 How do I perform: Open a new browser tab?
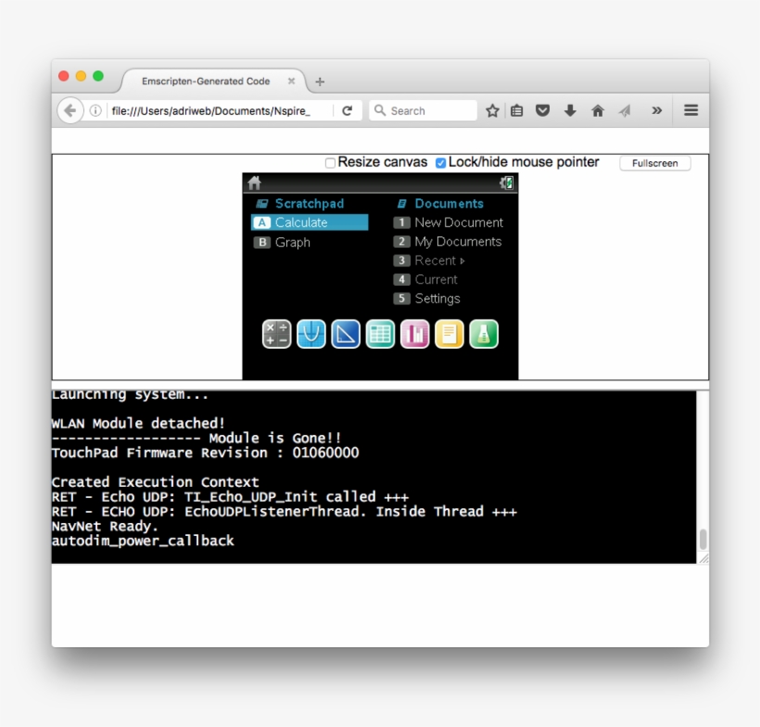click(320, 82)
